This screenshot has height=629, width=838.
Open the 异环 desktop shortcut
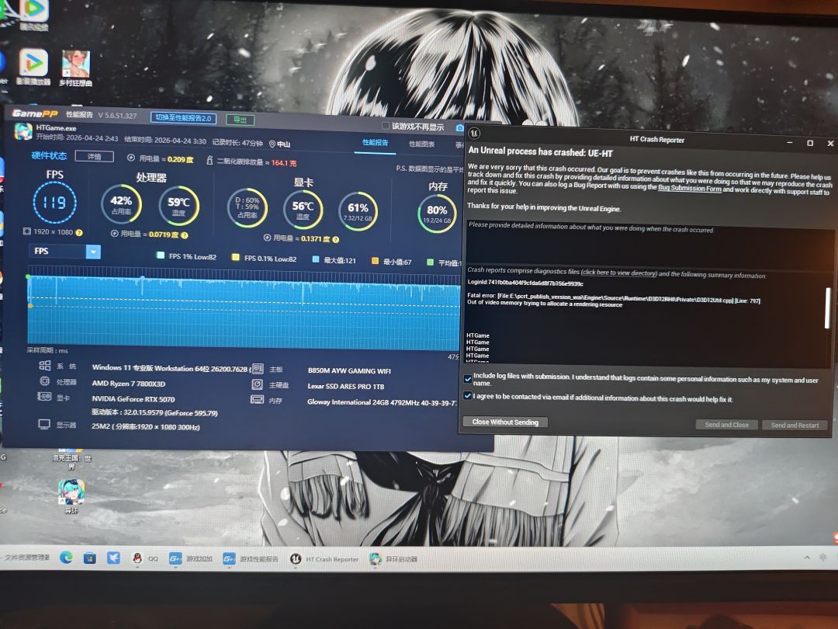[71, 495]
